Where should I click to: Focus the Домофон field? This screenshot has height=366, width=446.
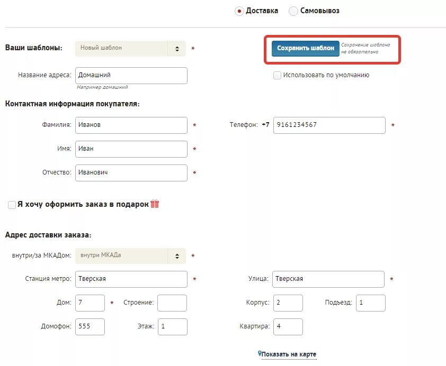point(90,327)
